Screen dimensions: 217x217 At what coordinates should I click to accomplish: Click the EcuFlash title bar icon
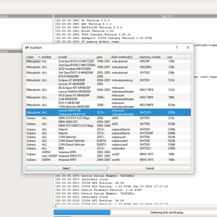point(27,47)
